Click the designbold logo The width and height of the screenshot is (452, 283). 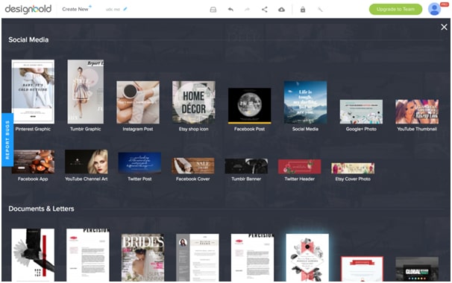coord(28,9)
